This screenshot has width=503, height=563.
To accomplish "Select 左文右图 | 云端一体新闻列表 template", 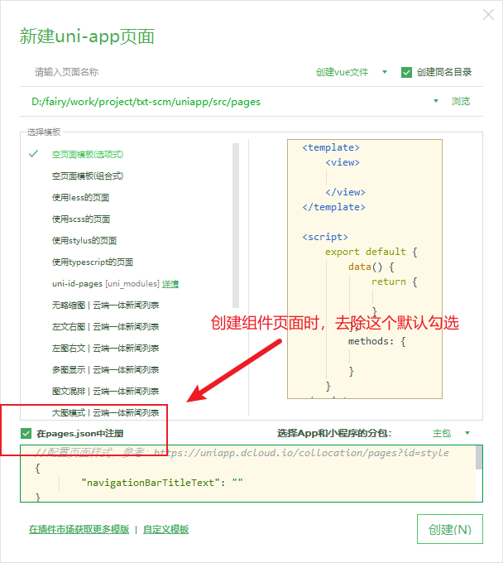I will point(105,327).
